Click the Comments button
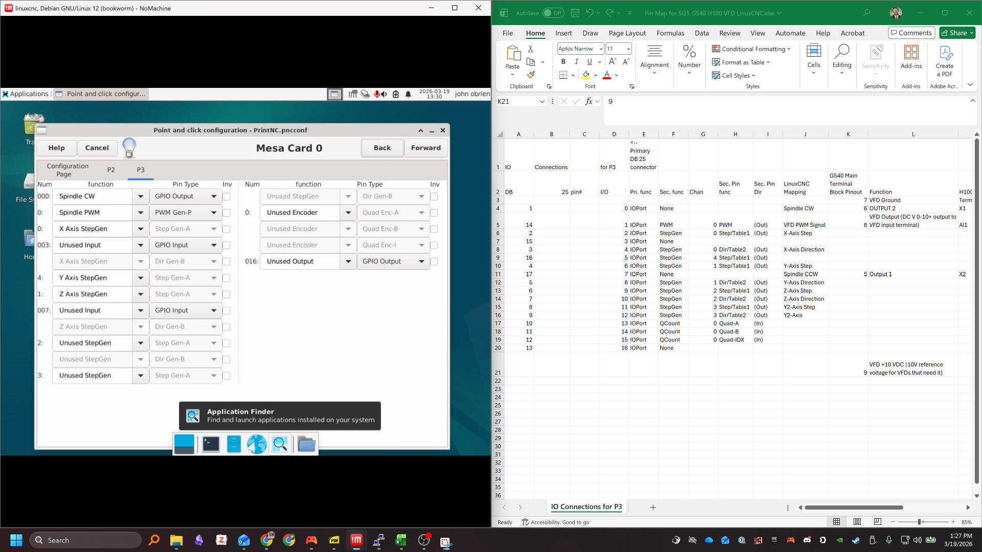The height and width of the screenshot is (552, 982). (x=911, y=33)
